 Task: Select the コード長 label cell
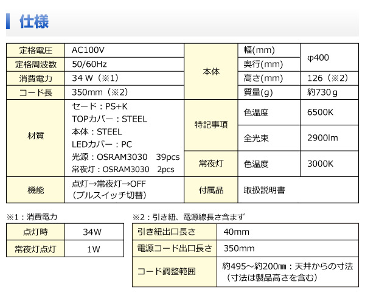[x=36, y=92]
